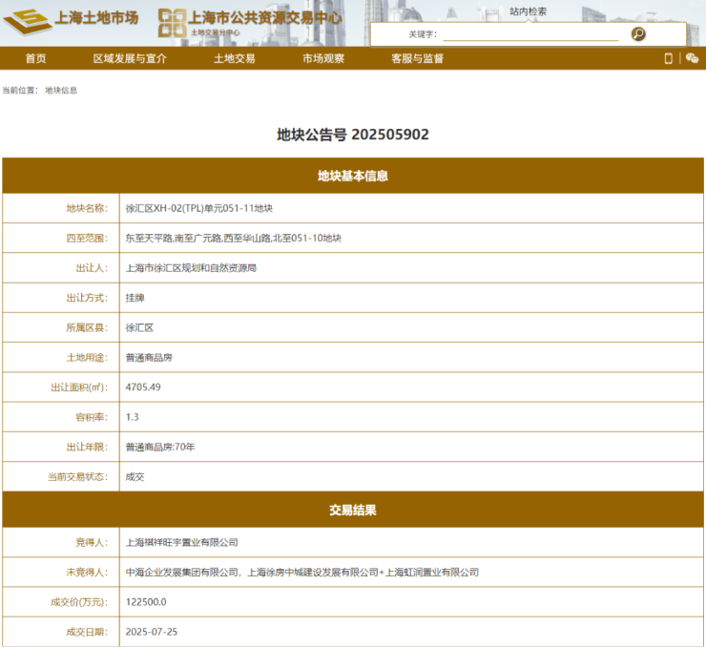Select 市场观察 from the navigation bar
This screenshot has height=648, width=706.
323,58
